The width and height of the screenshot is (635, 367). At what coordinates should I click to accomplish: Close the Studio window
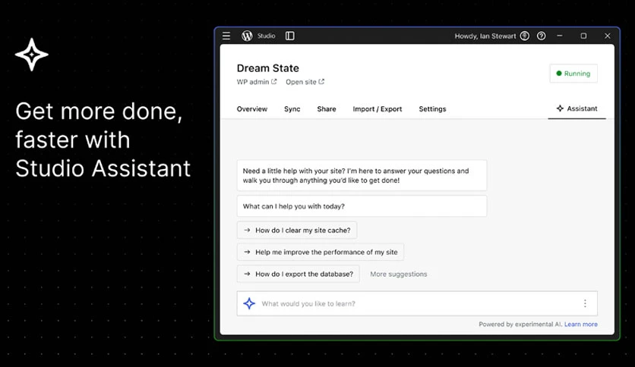click(x=608, y=36)
